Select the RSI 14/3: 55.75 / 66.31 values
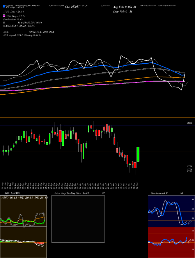The width and height of the screenshot is (195, 258). [x=30, y=23]
